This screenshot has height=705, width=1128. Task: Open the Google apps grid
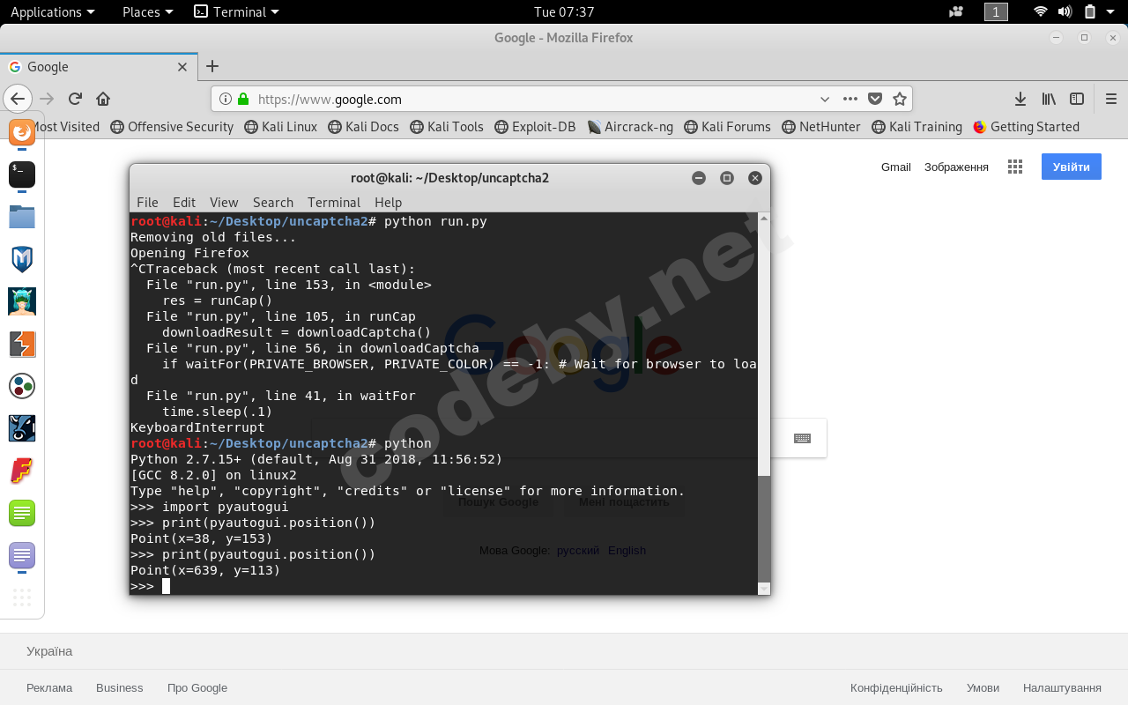point(1014,166)
